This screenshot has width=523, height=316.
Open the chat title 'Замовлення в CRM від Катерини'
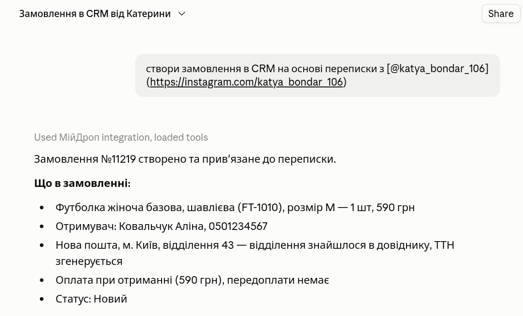click(95, 14)
